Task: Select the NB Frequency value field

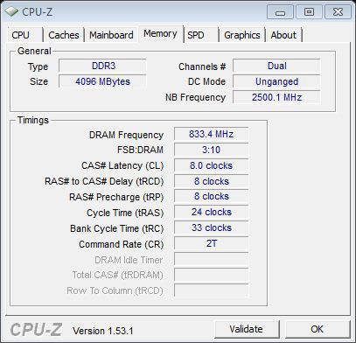Action: pos(276,97)
